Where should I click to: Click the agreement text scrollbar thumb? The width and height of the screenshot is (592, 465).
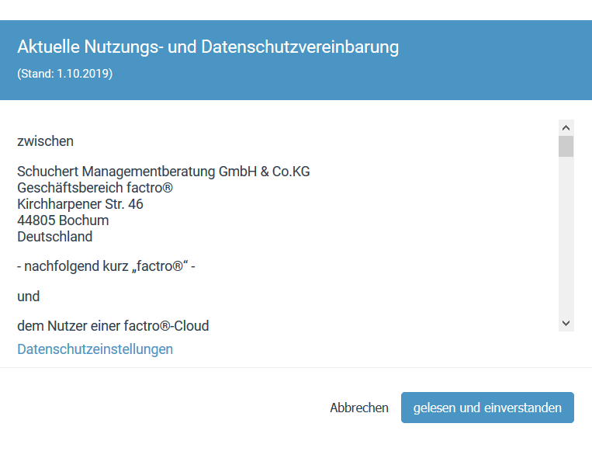coord(566,146)
